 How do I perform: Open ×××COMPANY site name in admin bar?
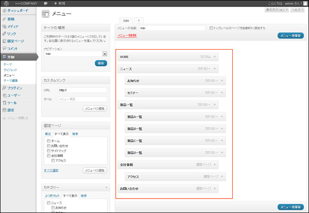click(26, 3)
